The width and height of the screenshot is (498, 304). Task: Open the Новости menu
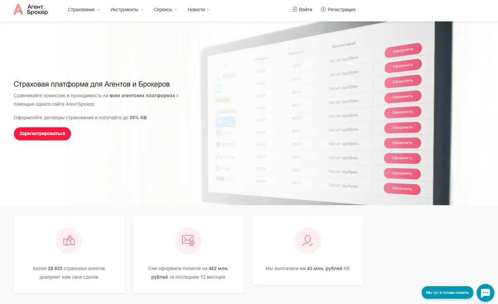pos(198,10)
